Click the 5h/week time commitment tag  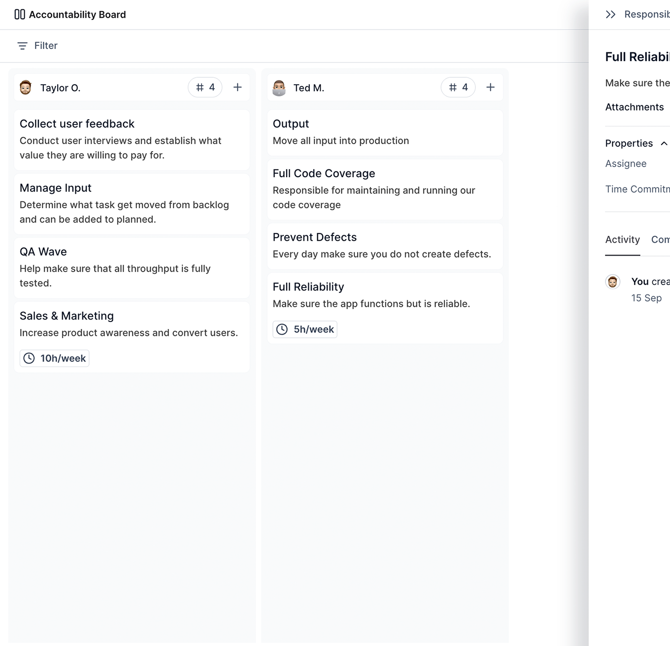coord(305,329)
